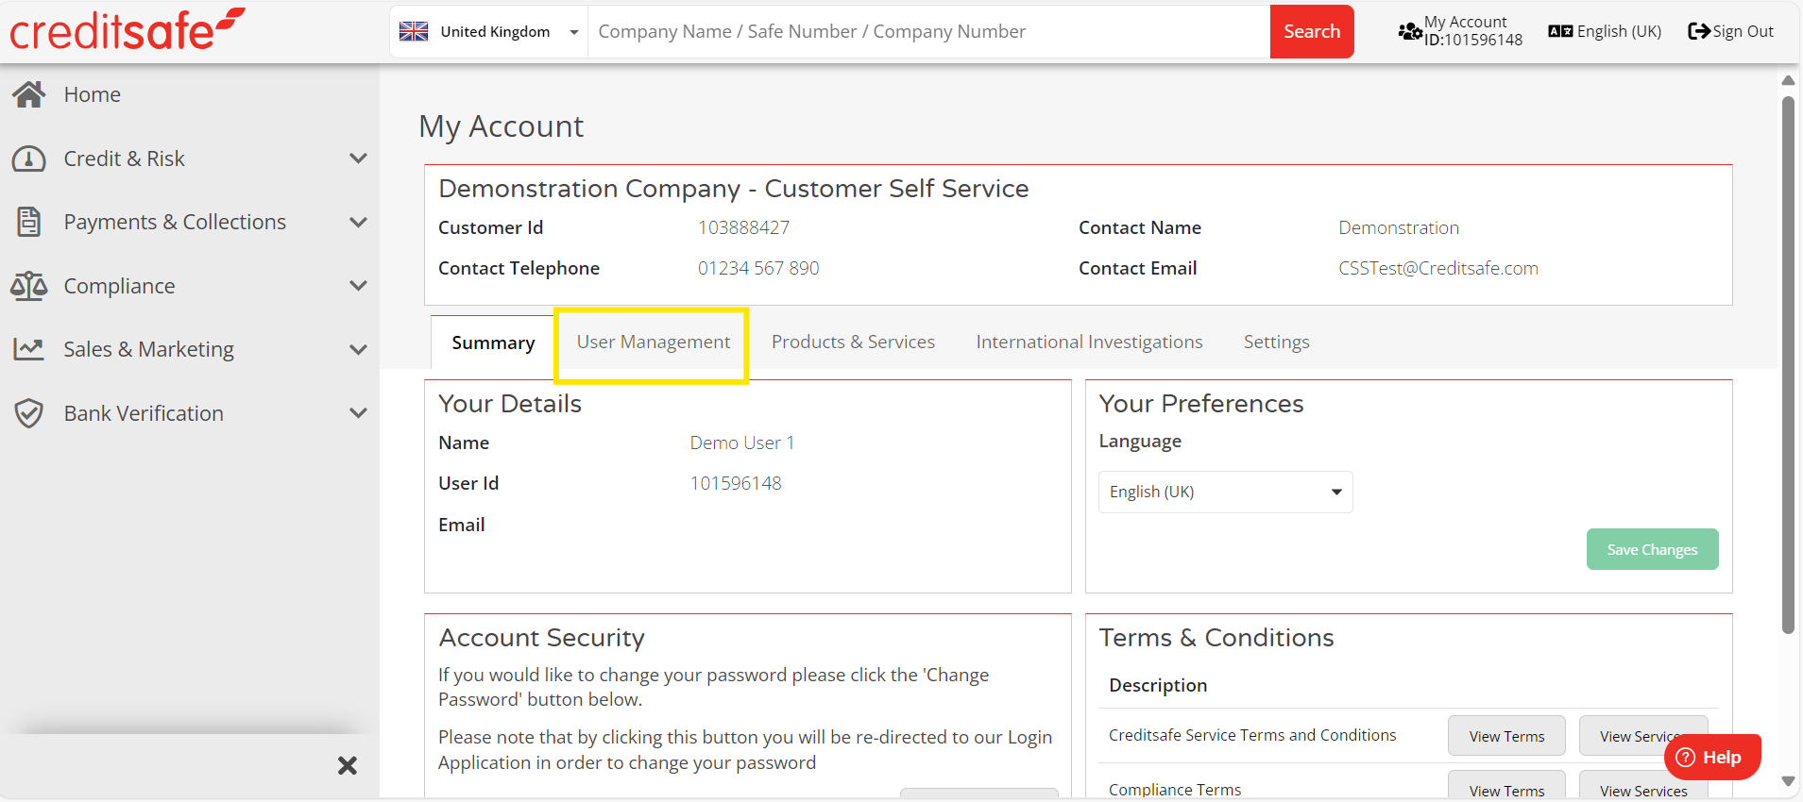Open the United Kingdom country dropdown
The width and height of the screenshot is (1803, 802).
tap(489, 31)
